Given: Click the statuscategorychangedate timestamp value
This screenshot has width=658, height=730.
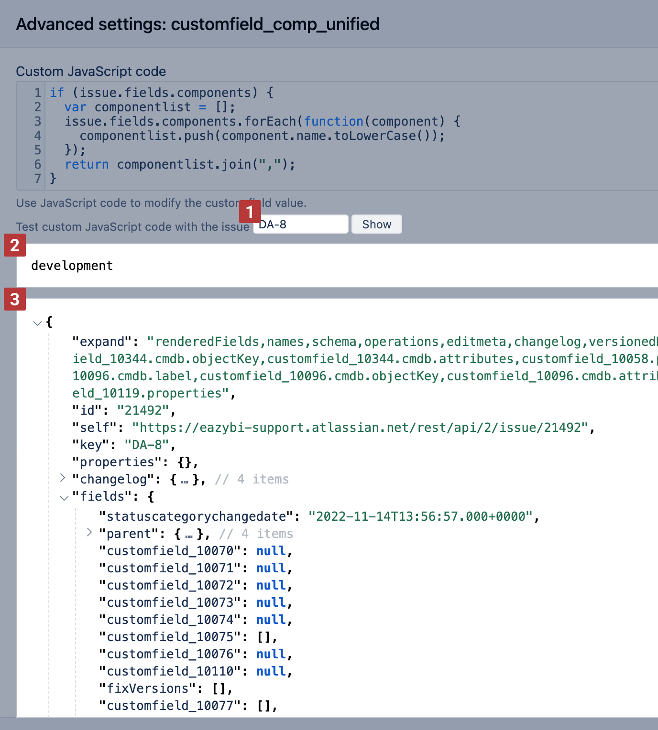Looking at the screenshot, I should pos(420,516).
